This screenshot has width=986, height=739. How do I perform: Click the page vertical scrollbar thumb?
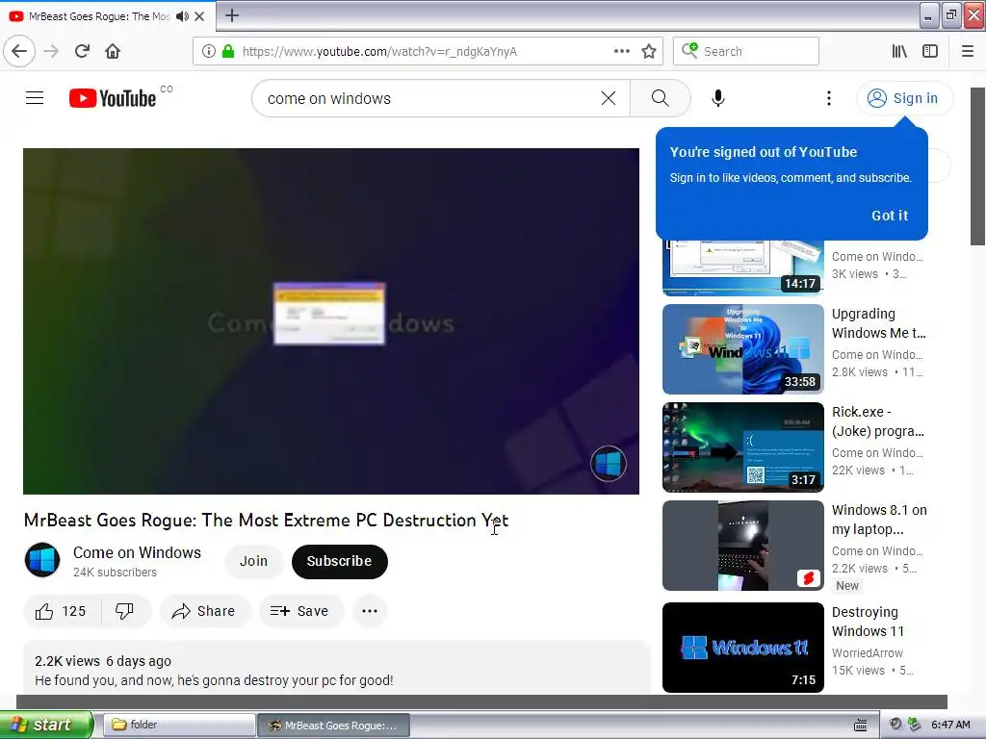point(978,166)
